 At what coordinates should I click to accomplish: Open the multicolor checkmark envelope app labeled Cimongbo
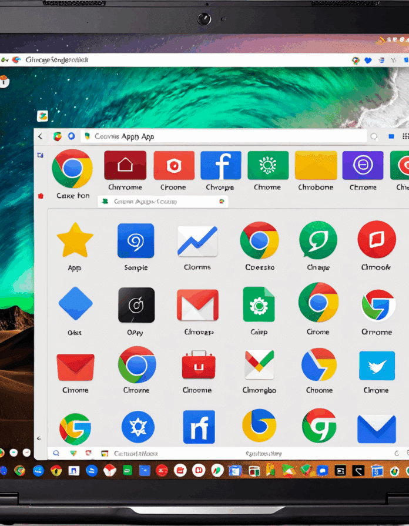tap(259, 364)
